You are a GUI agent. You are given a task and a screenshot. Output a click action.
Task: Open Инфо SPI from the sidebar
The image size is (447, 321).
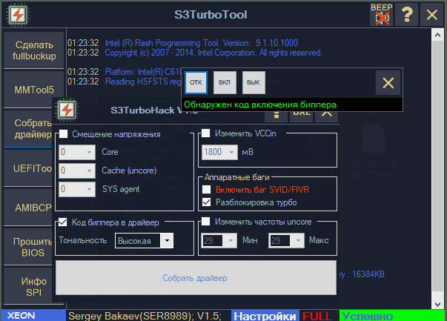pyautogui.click(x=28, y=286)
